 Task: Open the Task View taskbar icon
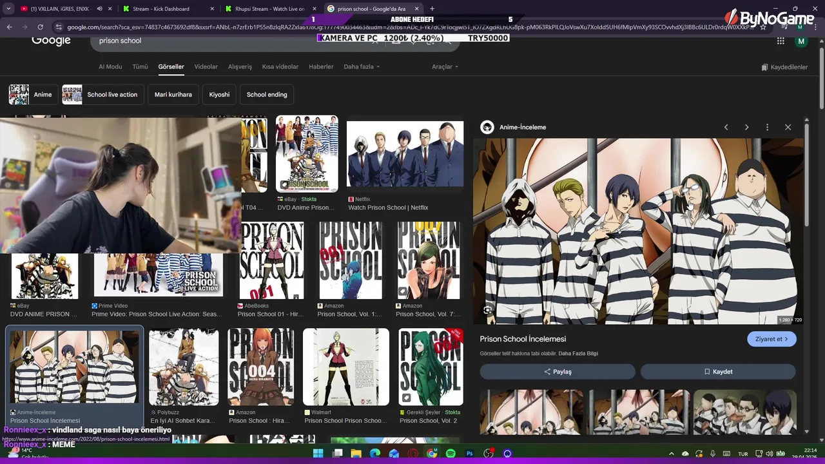pos(337,454)
